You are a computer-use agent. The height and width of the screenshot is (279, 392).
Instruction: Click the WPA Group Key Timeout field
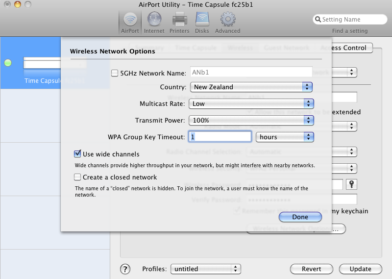point(220,137)
